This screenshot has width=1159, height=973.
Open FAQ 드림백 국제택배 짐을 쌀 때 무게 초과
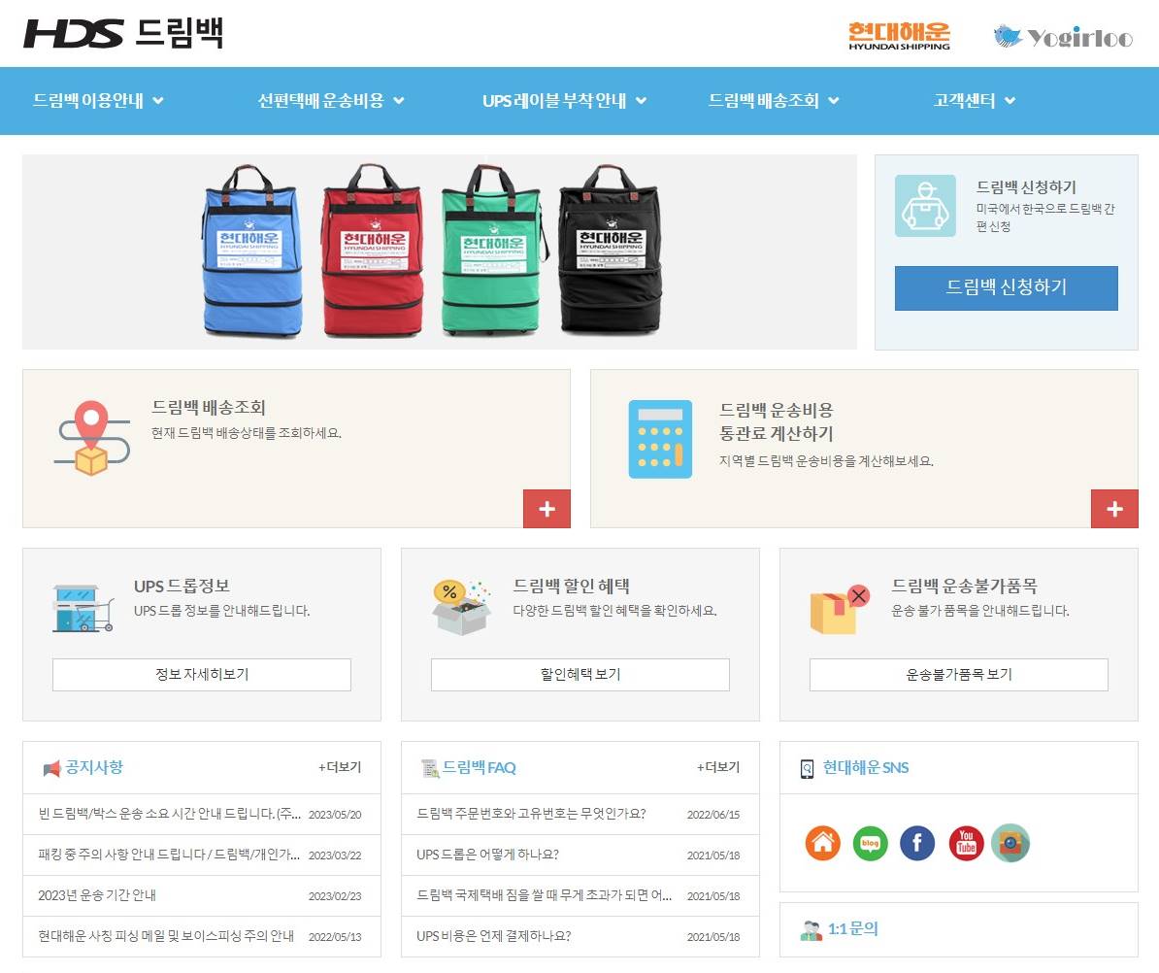click(545, 895)
